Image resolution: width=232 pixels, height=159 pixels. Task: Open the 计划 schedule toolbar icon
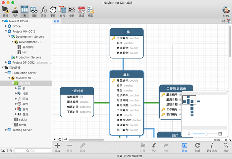point(81,12)
